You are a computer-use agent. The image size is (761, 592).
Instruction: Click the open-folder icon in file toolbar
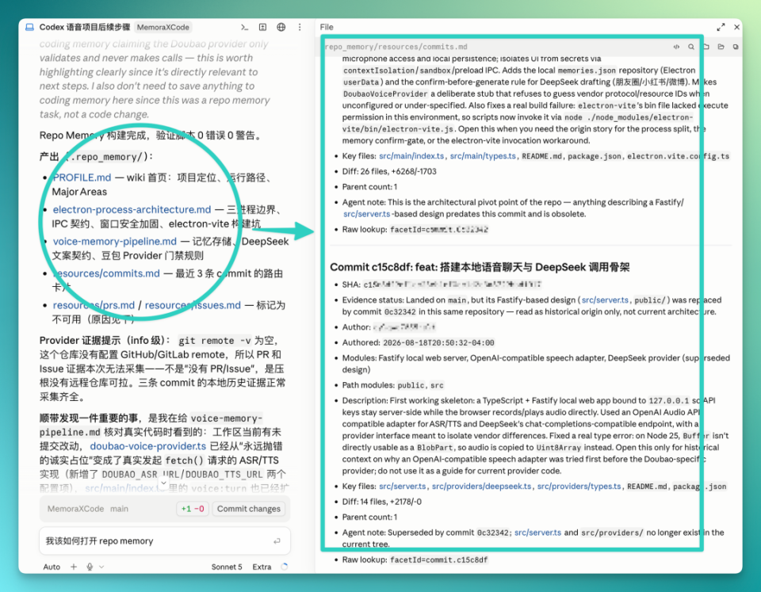click(721, 47)
